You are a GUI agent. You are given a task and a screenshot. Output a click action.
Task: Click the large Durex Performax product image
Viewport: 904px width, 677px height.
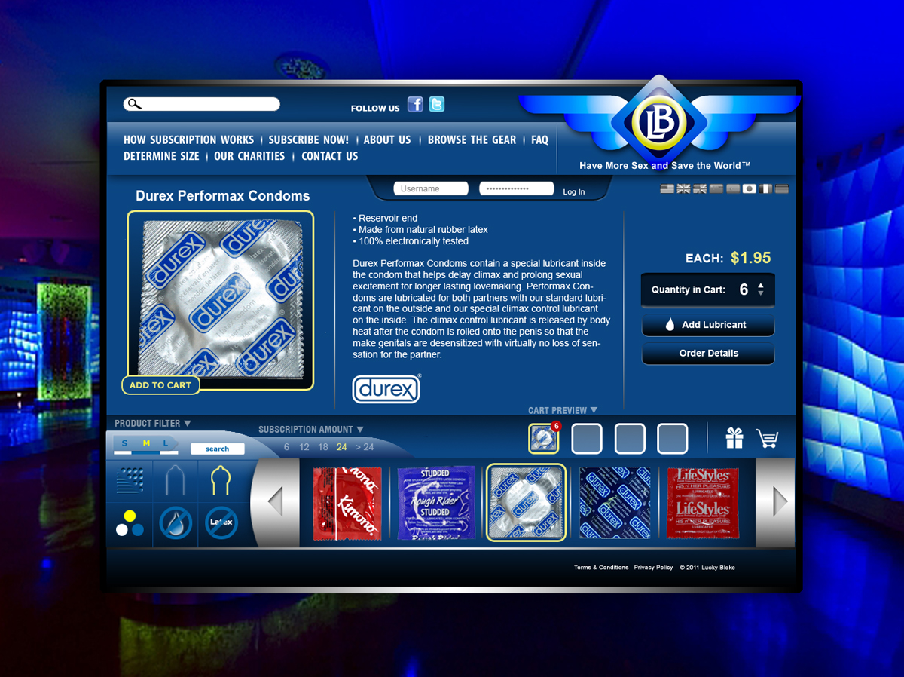point(221,300)
